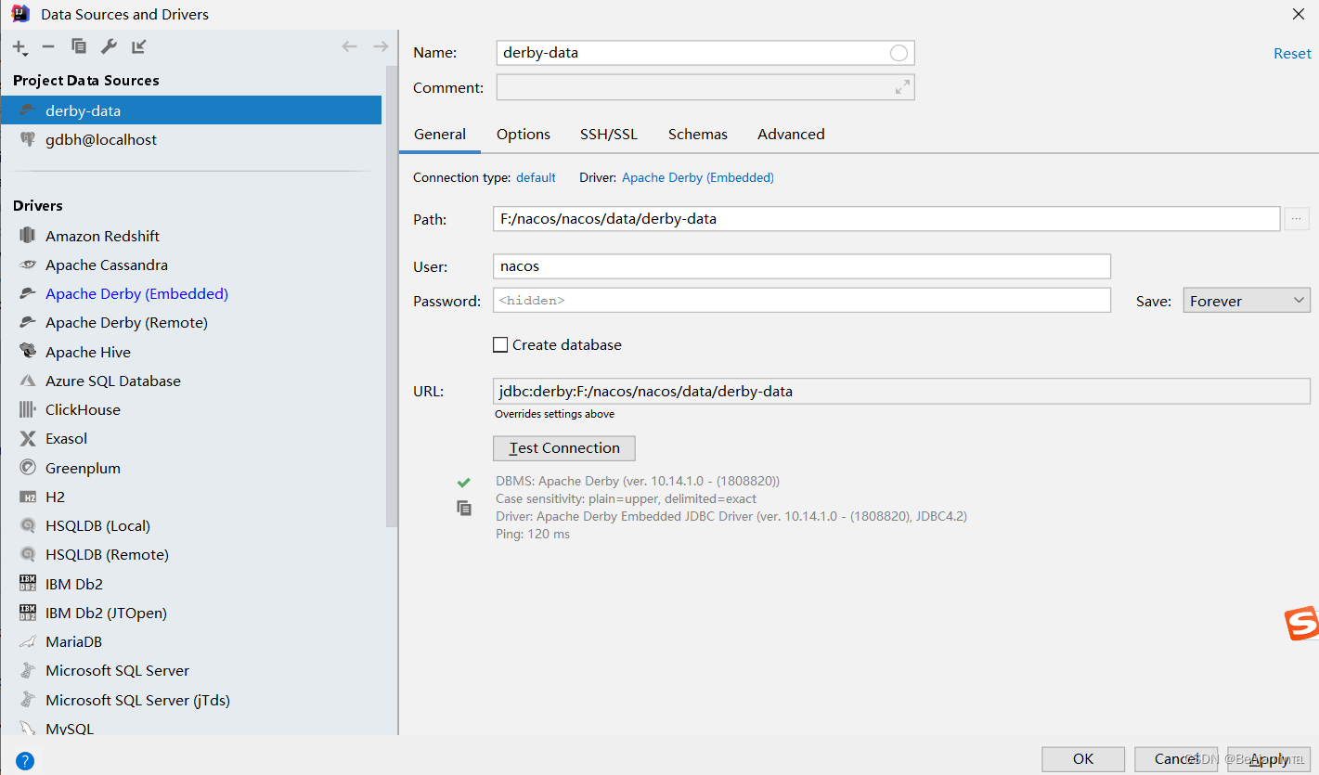
Task: Open help with the question mark icon
Action: coord(25,760)
